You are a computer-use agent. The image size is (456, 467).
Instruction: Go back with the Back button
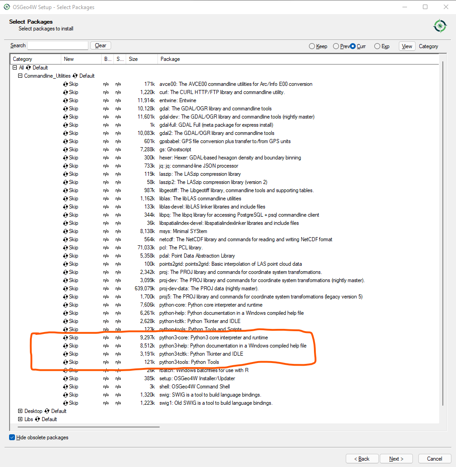[x=362, y=459]
